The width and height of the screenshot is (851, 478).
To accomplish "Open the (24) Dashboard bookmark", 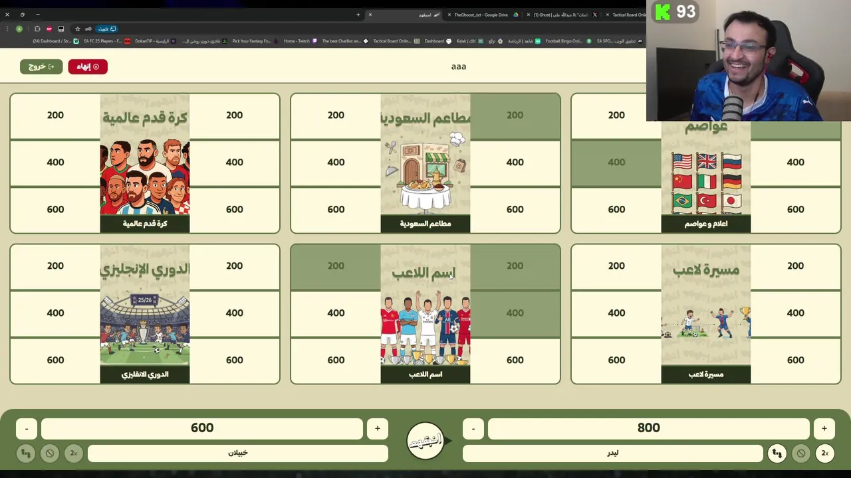I will tap(55, 41).
